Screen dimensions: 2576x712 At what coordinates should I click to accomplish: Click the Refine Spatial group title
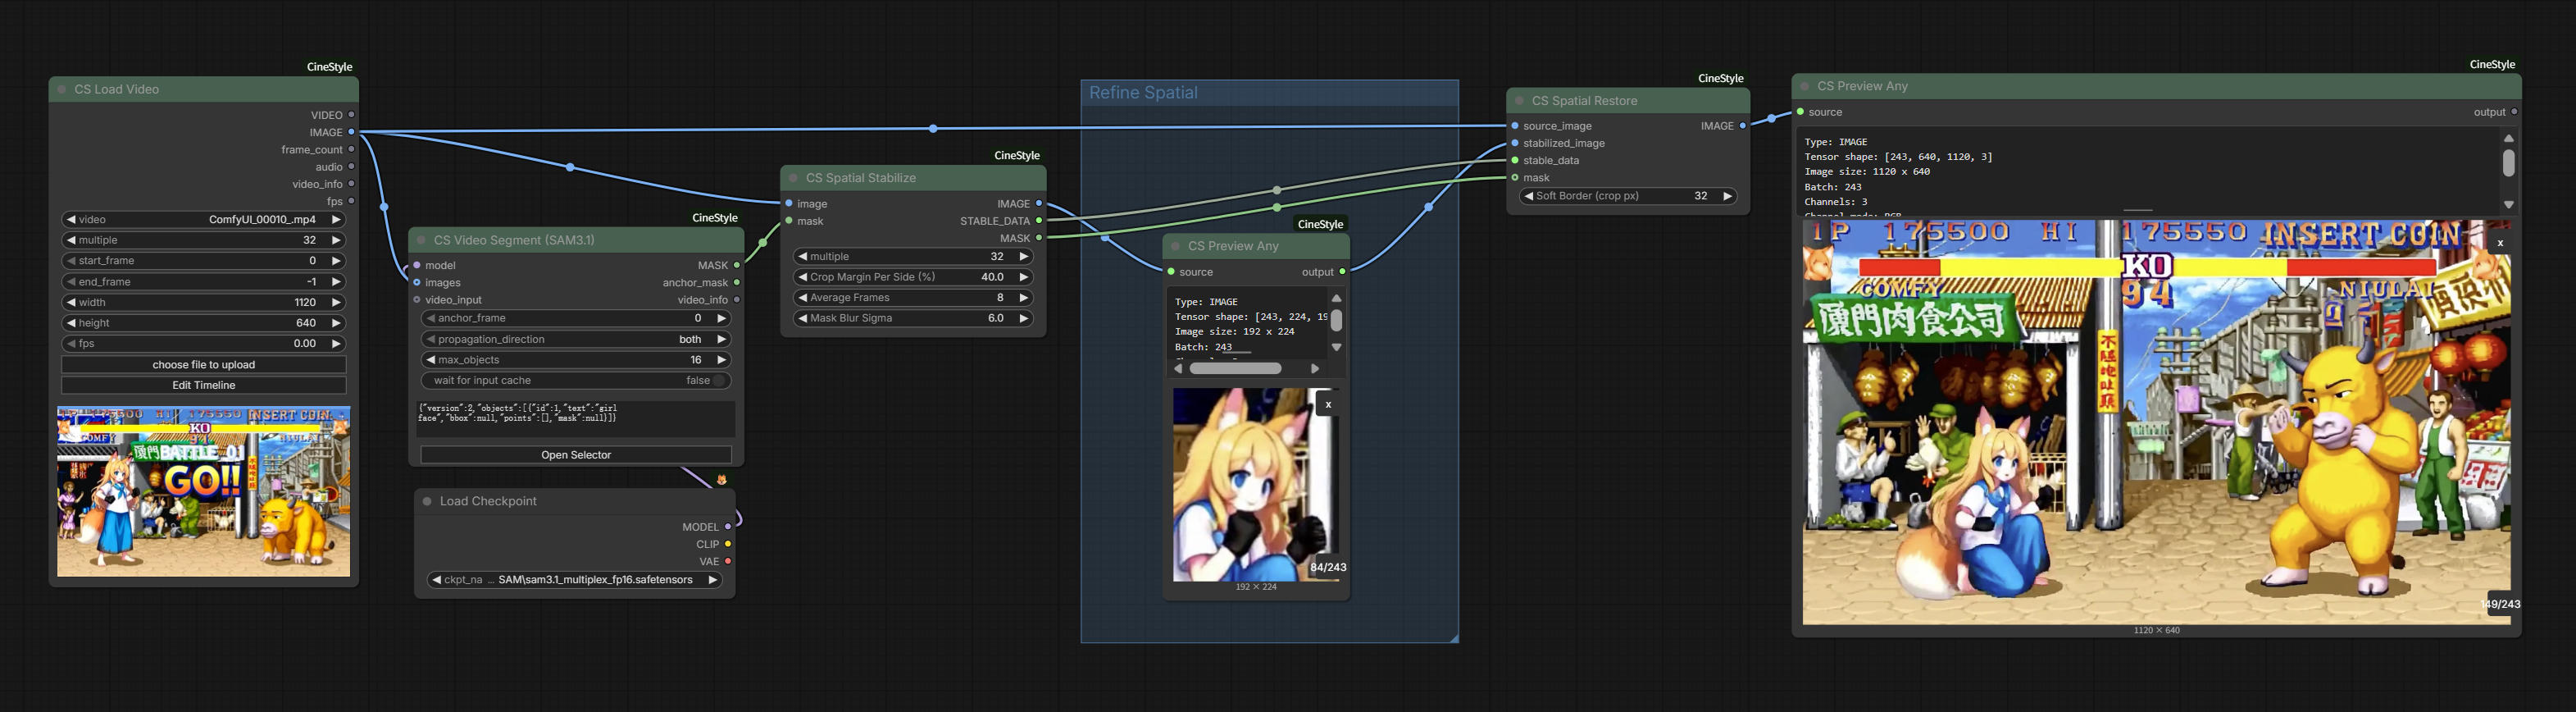tap(1143, 93)
